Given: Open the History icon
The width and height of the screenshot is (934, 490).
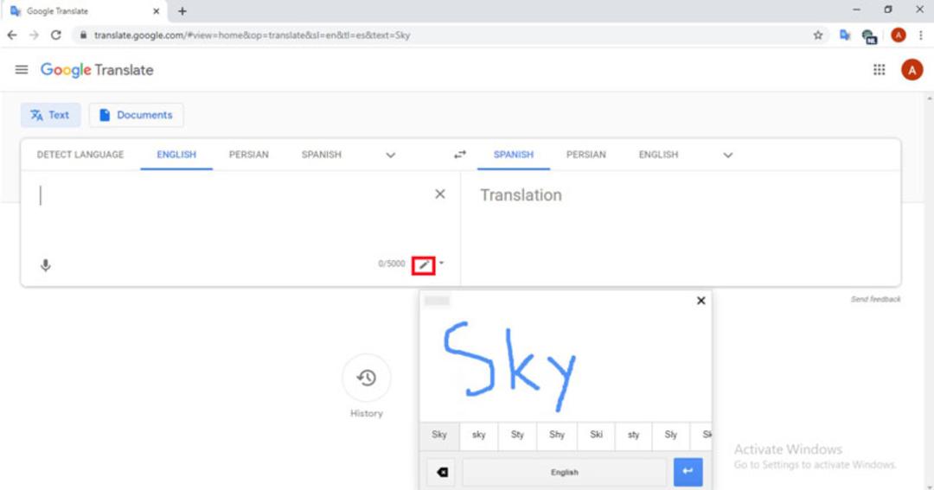Looking at the screenshot, I should [367, 378].
